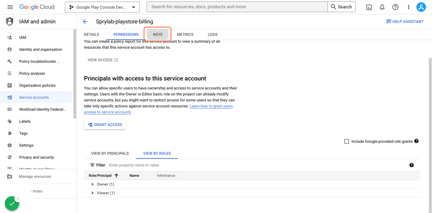Click the help icon beside Filter bar

411,165
